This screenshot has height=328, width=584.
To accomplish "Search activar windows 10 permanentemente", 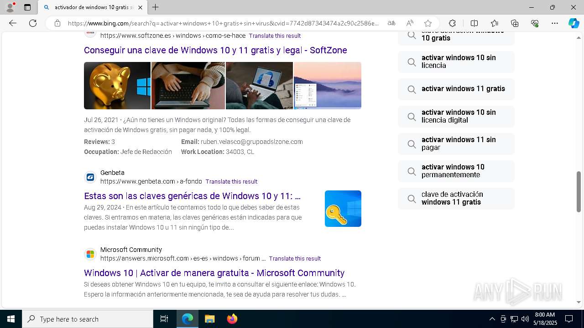I will (x=456, y=171).
